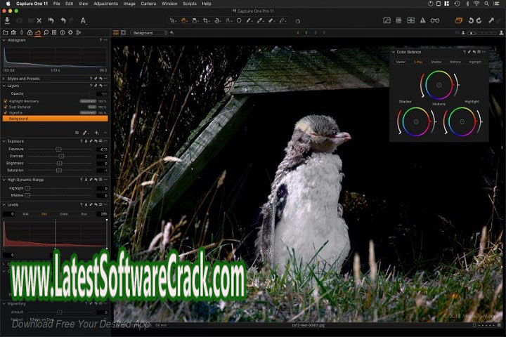Open the Apple menu
506x337 pixels.
tap(8, 4)
